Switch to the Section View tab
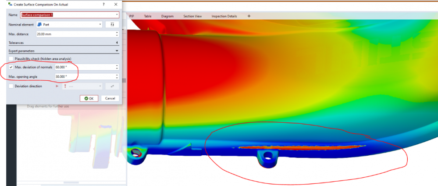The height and width of the screenshot is (186, 438). [x=192, y=16]
